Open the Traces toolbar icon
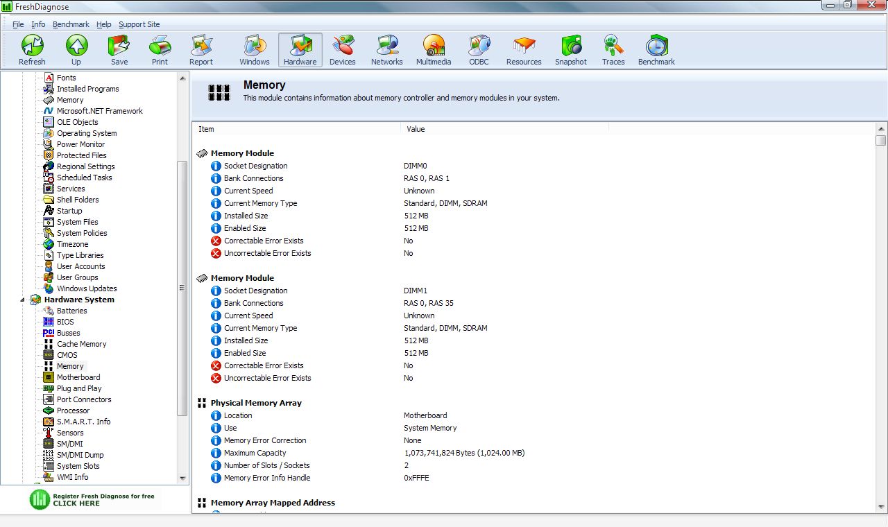Screen dimensions: 888x527 click(613, 50)
